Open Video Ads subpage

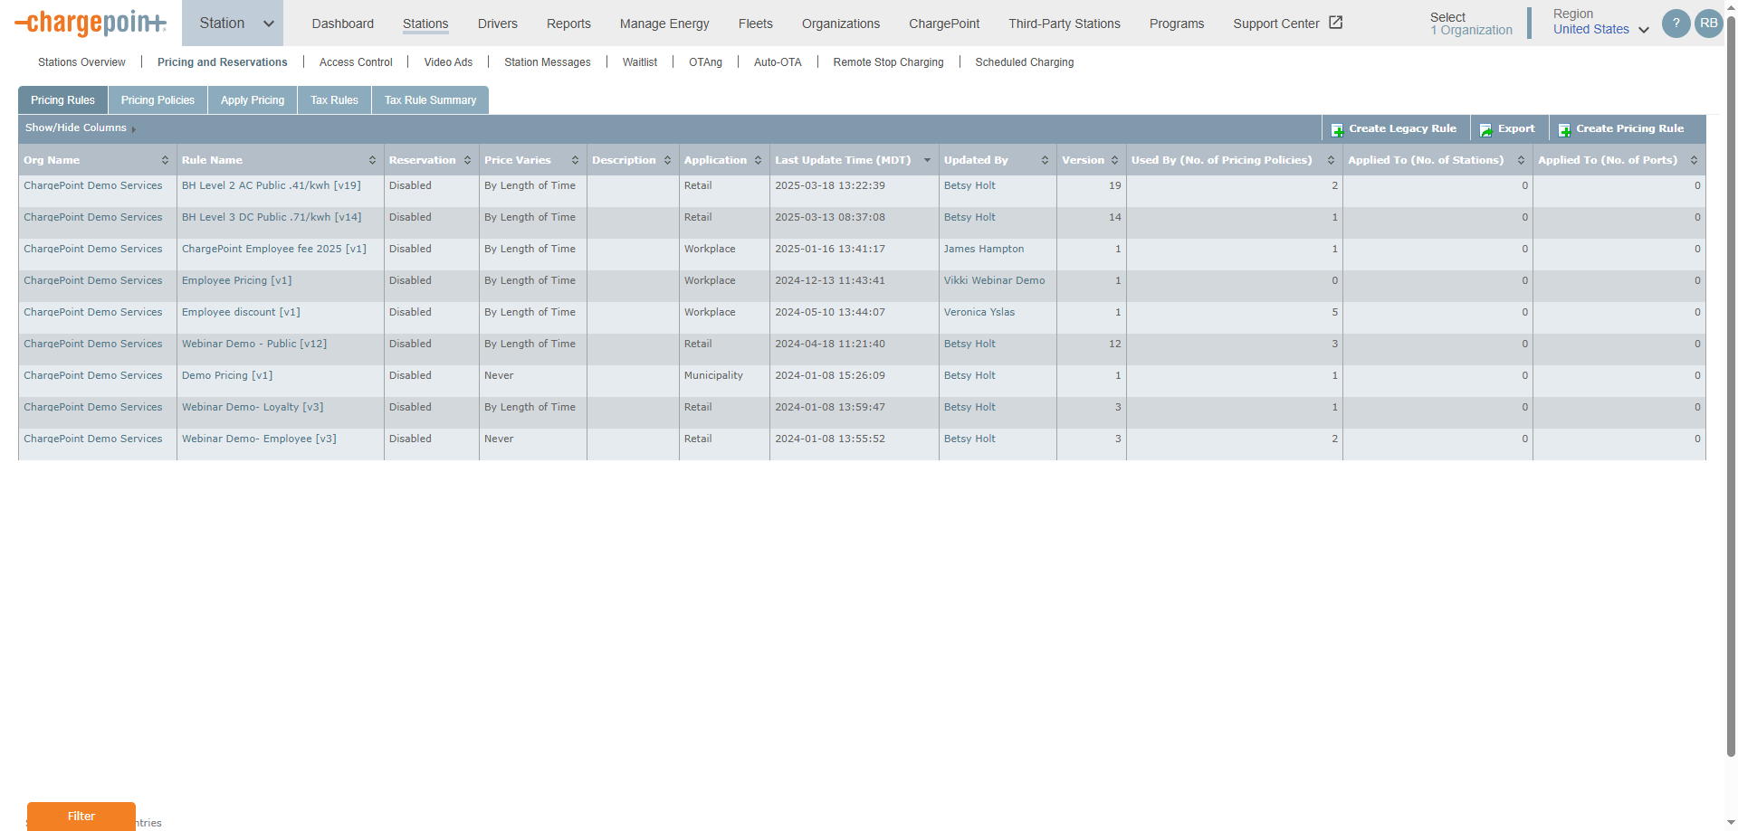pos(448,62)
